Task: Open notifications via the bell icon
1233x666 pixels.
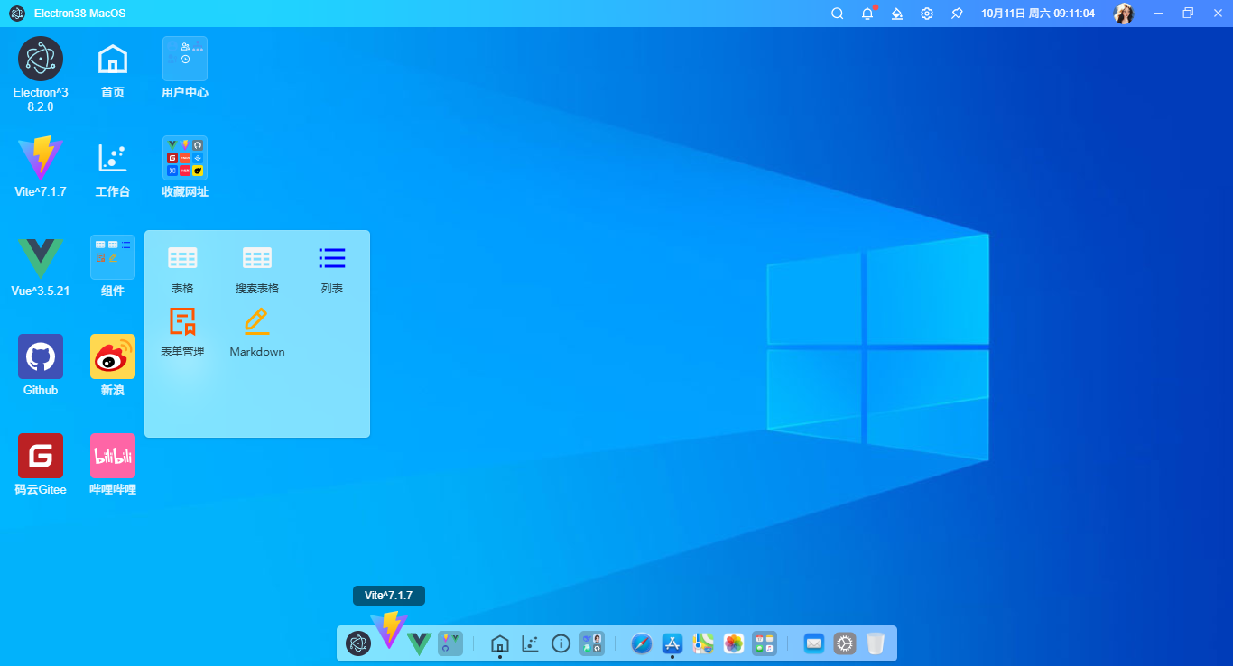Action: pyautogui.click(x=867, y=14)
